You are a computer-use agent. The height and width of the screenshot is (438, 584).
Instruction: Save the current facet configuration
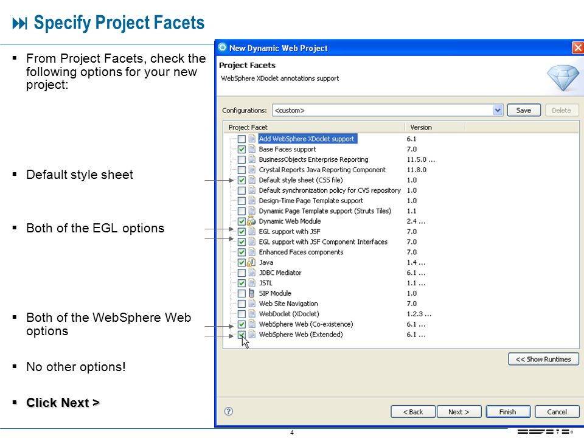[x=524, y=110]
